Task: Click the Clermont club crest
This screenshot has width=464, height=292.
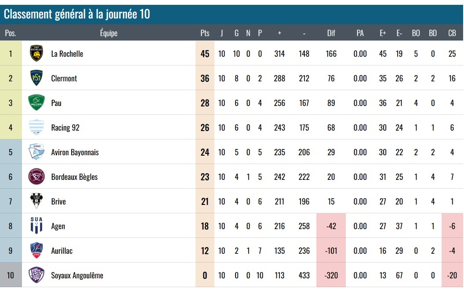Action: tap(36, 78)
